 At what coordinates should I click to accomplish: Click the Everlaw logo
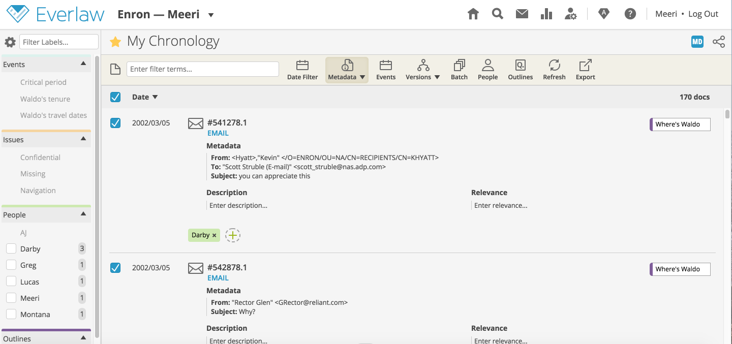click(x=55, y=14)
